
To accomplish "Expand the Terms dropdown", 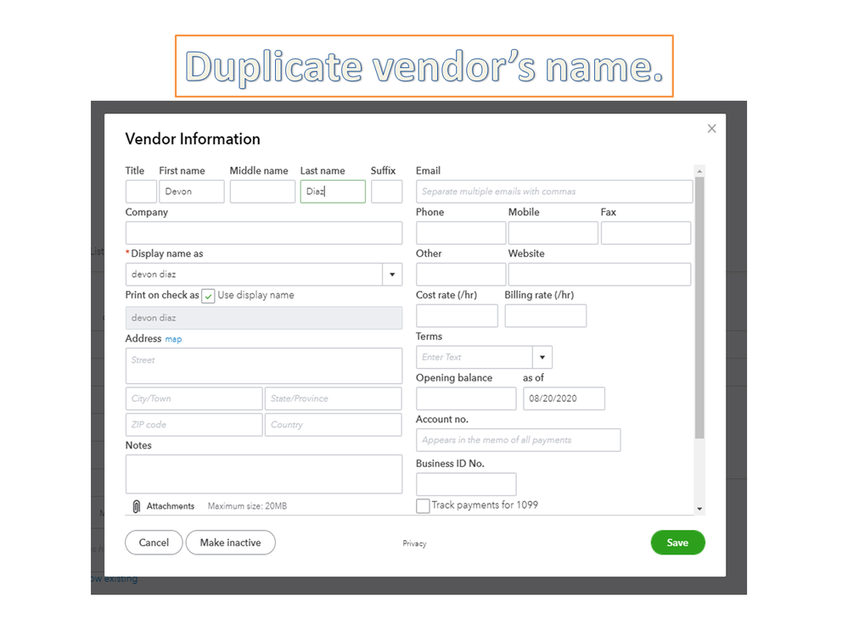I will (x=542, y=357).
